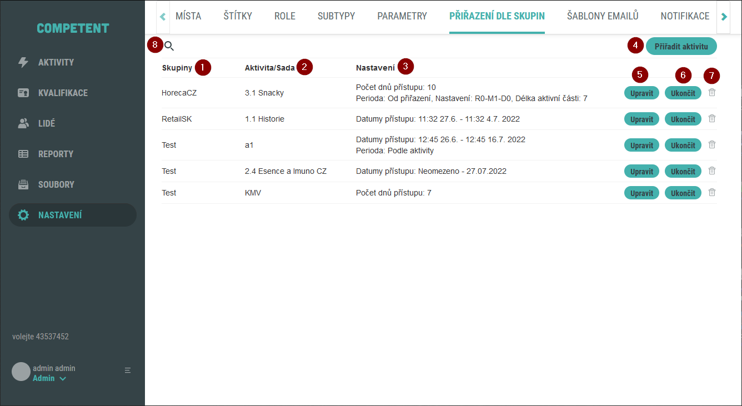Screen dimensions: 742x406
Task: Click the KMV activity cell
Action: click(x=253, y=193)
